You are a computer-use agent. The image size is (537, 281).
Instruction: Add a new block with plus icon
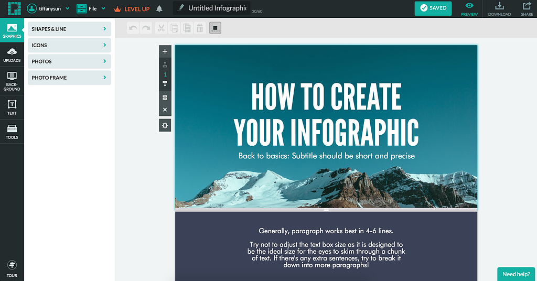click(165, 51)
